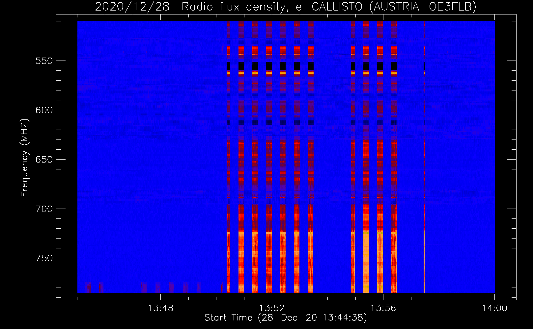
Task: Click the 14:00 time tick label
Action: tap(494, 308)
